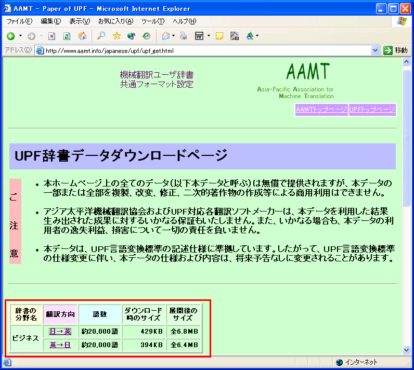Click the 429KB download size cell
This screenshot has height=370, width=414.
coord(144,332)
